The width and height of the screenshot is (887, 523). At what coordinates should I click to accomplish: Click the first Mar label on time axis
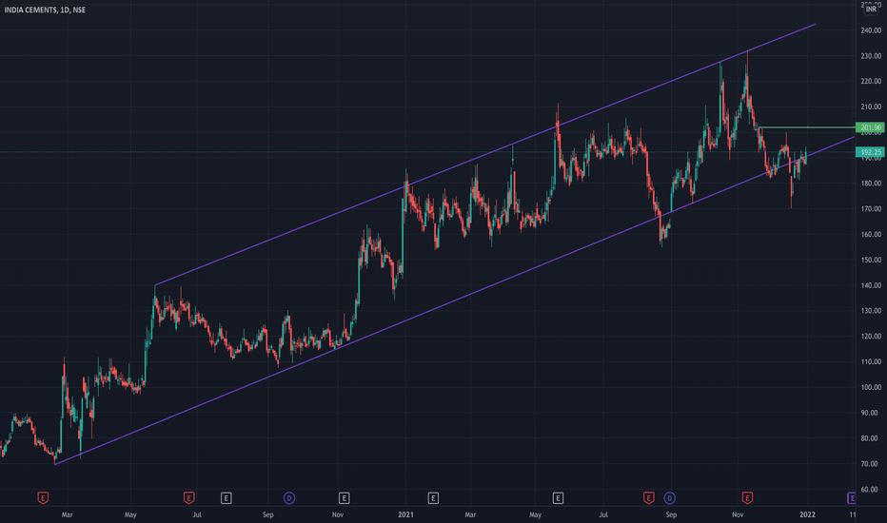click(x=68, y=514)
